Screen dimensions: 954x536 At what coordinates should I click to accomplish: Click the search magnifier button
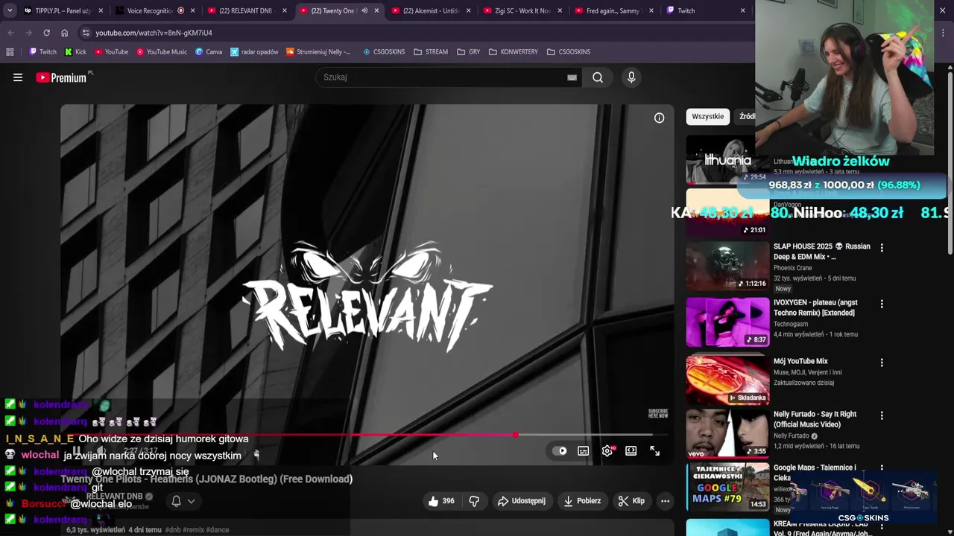[598, 77]
